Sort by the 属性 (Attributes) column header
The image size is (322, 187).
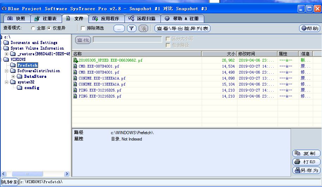click(x=288, y=54)
